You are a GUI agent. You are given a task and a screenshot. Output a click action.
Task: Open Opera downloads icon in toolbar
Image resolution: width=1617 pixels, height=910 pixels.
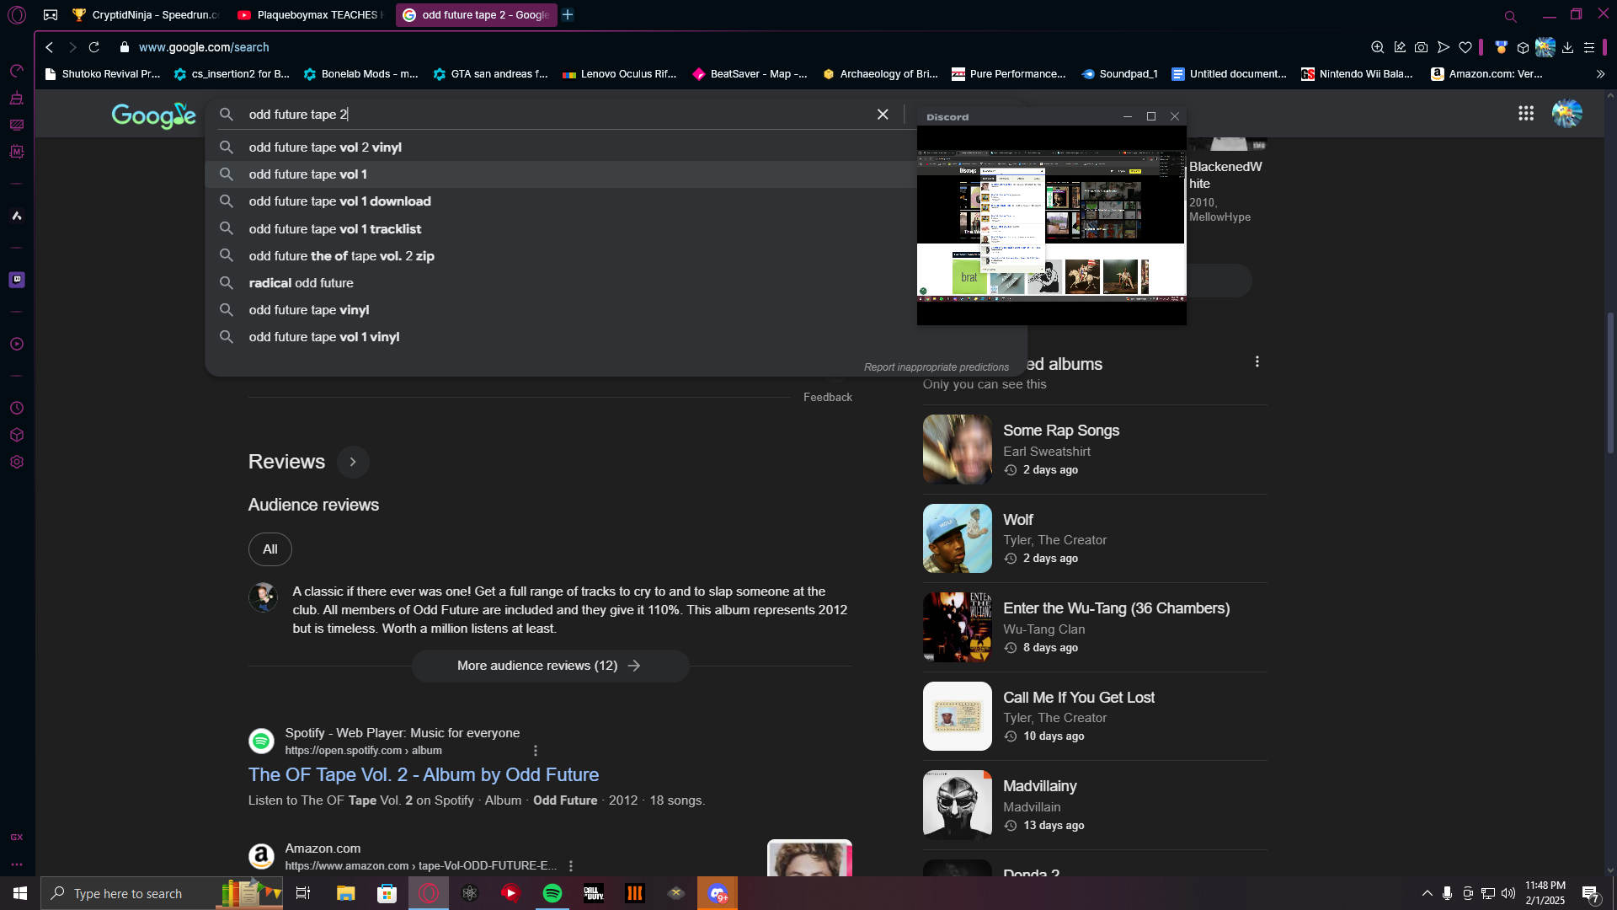click(1567, 48)
